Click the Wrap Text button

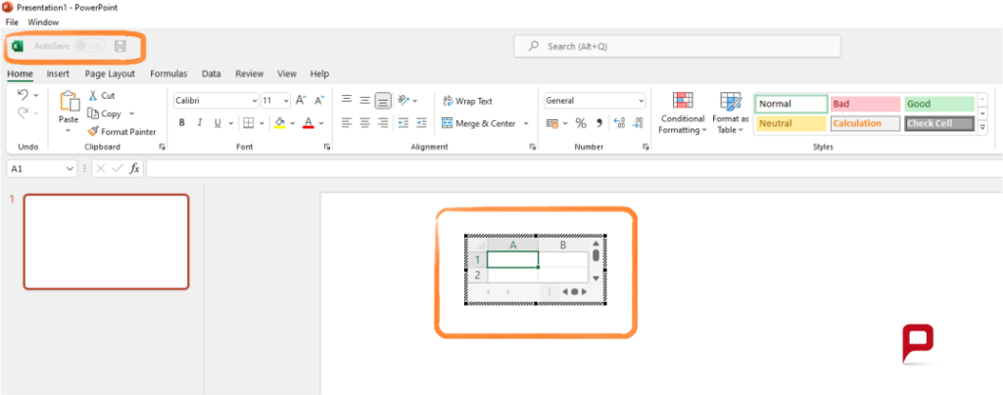click(467, 101)
